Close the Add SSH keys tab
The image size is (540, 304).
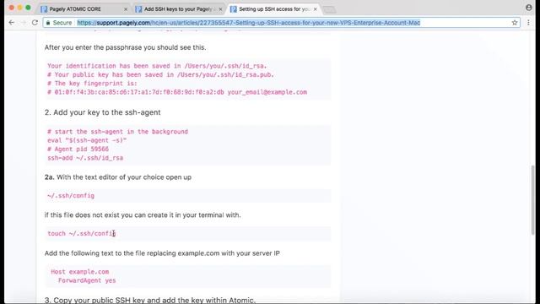220,9
